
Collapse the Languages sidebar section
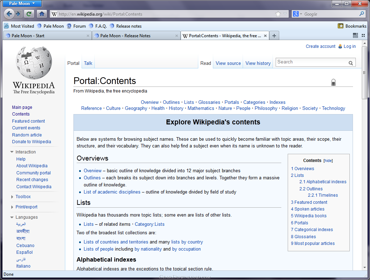pos(12,217)
